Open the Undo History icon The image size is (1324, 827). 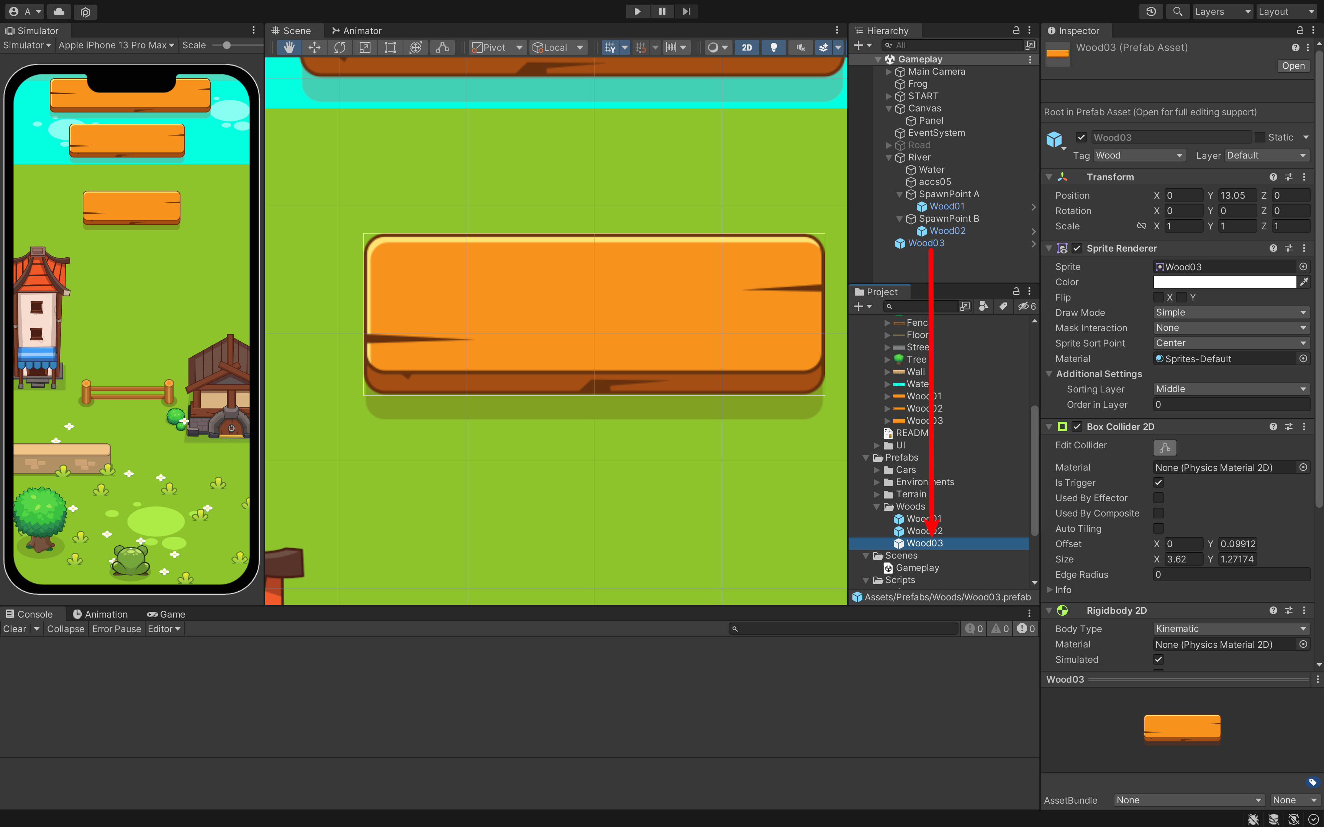point(1151,11)
